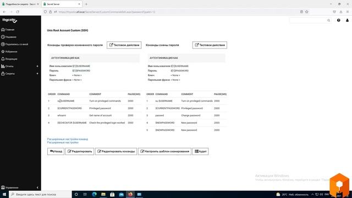Viewport: 352px width, 198px height.
Task: Click the help question mark icon
Action: 338,20
